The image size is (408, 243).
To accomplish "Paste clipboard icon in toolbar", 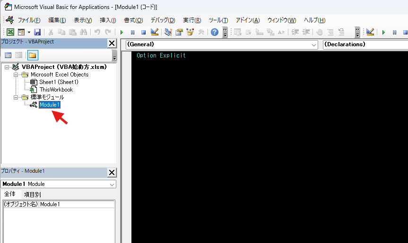I will 73,32.
